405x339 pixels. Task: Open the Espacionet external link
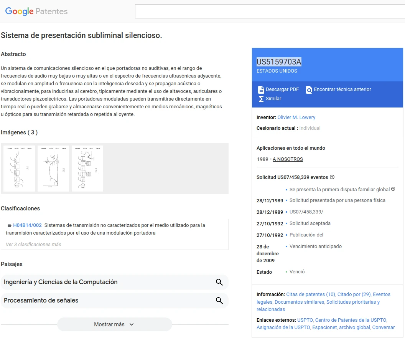click(324, 327)
